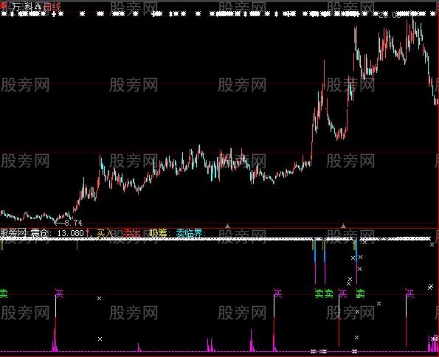This screenshot has height=357, width=439.
Task: Click the green 卖 marker at far left
Action: click(x=4, y=294)
